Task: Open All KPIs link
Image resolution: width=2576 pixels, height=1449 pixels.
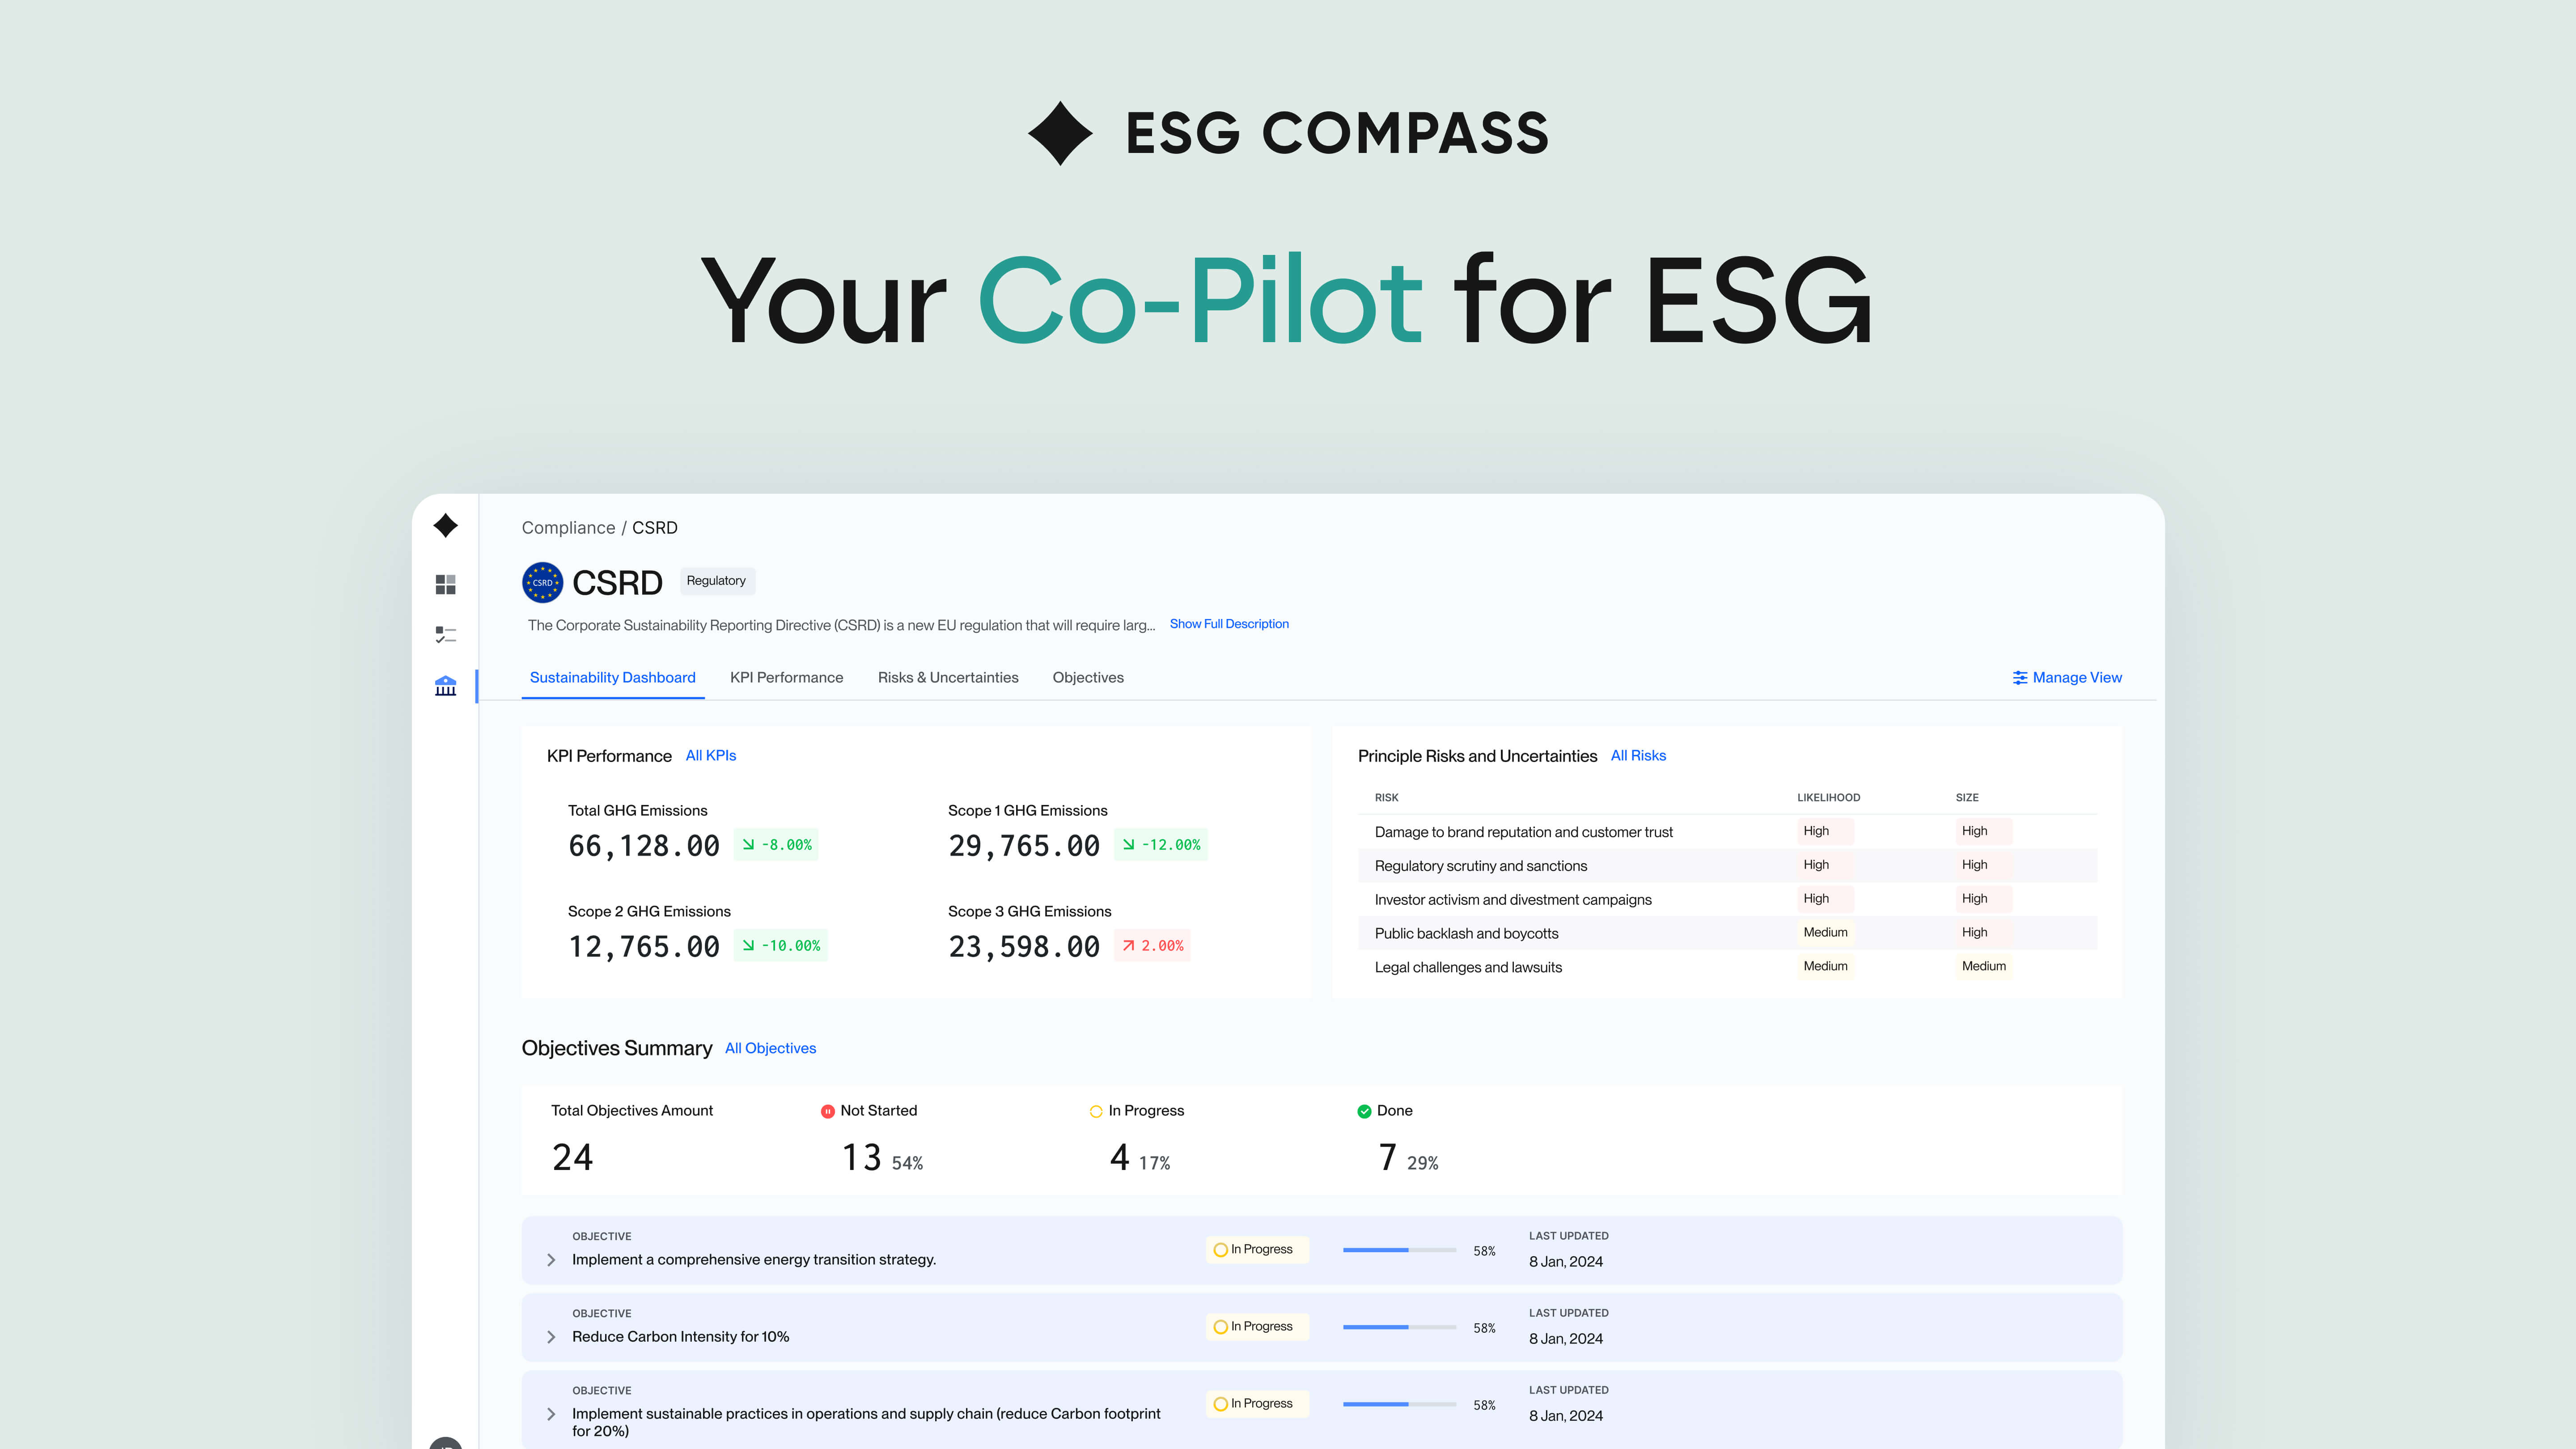Action: (711, 756)
